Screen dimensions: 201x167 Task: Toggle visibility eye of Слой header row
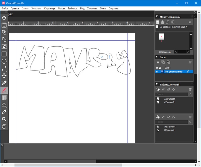[157, 68]
